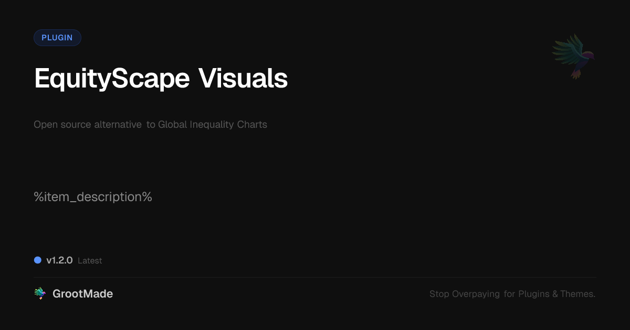Click the PLUGIN badge label
The image size is (630, 330).
(57, 38)
